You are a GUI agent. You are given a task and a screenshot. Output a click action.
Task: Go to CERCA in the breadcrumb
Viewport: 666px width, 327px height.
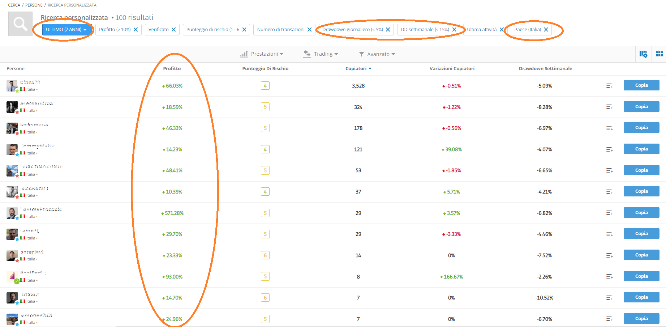(14, 5)
